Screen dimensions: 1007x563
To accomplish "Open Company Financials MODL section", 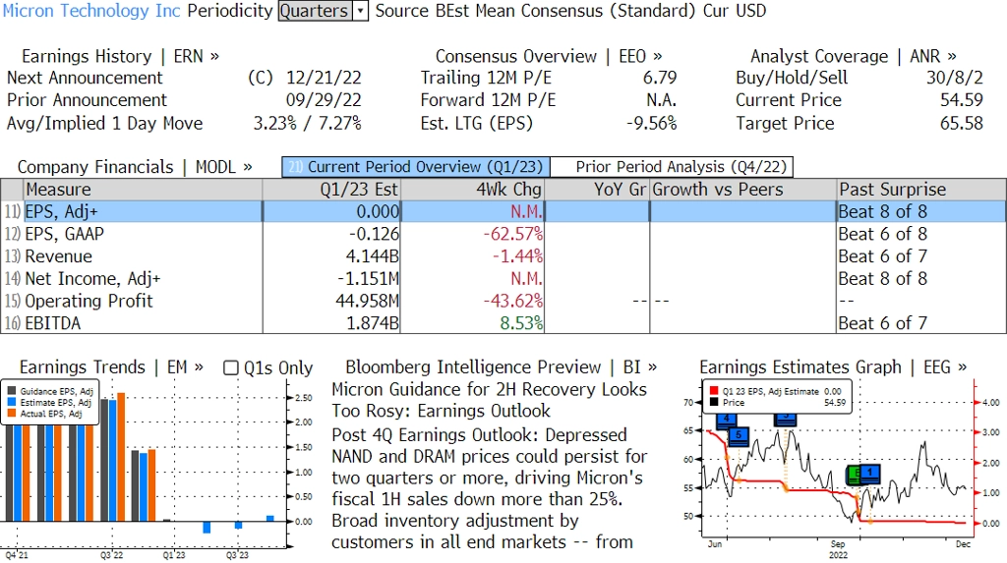I will [x=135, y=167].
